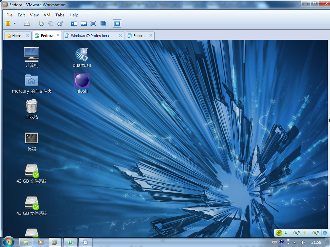Image resolution: width=330 pixels, height=247 pixels.
Task: Open the green browser taskbar icon
Action: click(71, 242)
